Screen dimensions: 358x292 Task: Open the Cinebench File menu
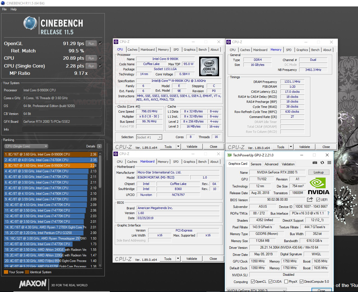(4, 9)
